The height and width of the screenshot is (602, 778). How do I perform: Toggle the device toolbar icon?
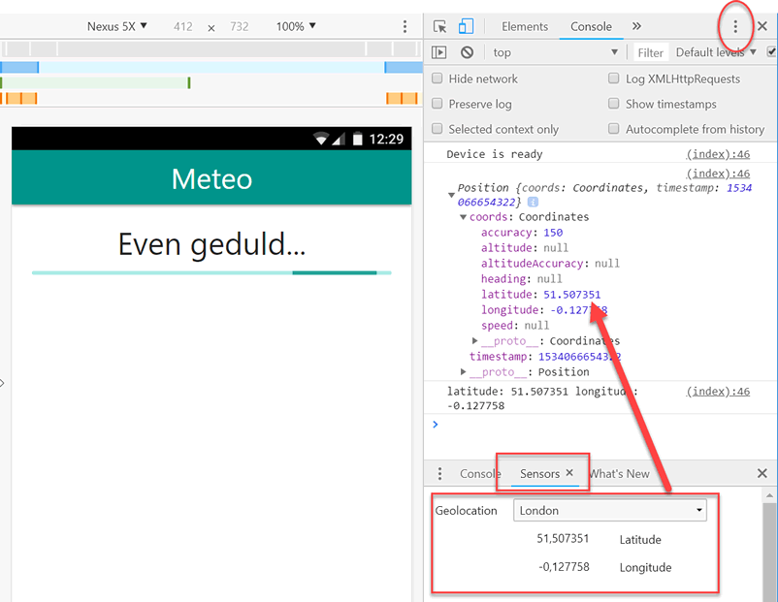(x=466, y=26)
